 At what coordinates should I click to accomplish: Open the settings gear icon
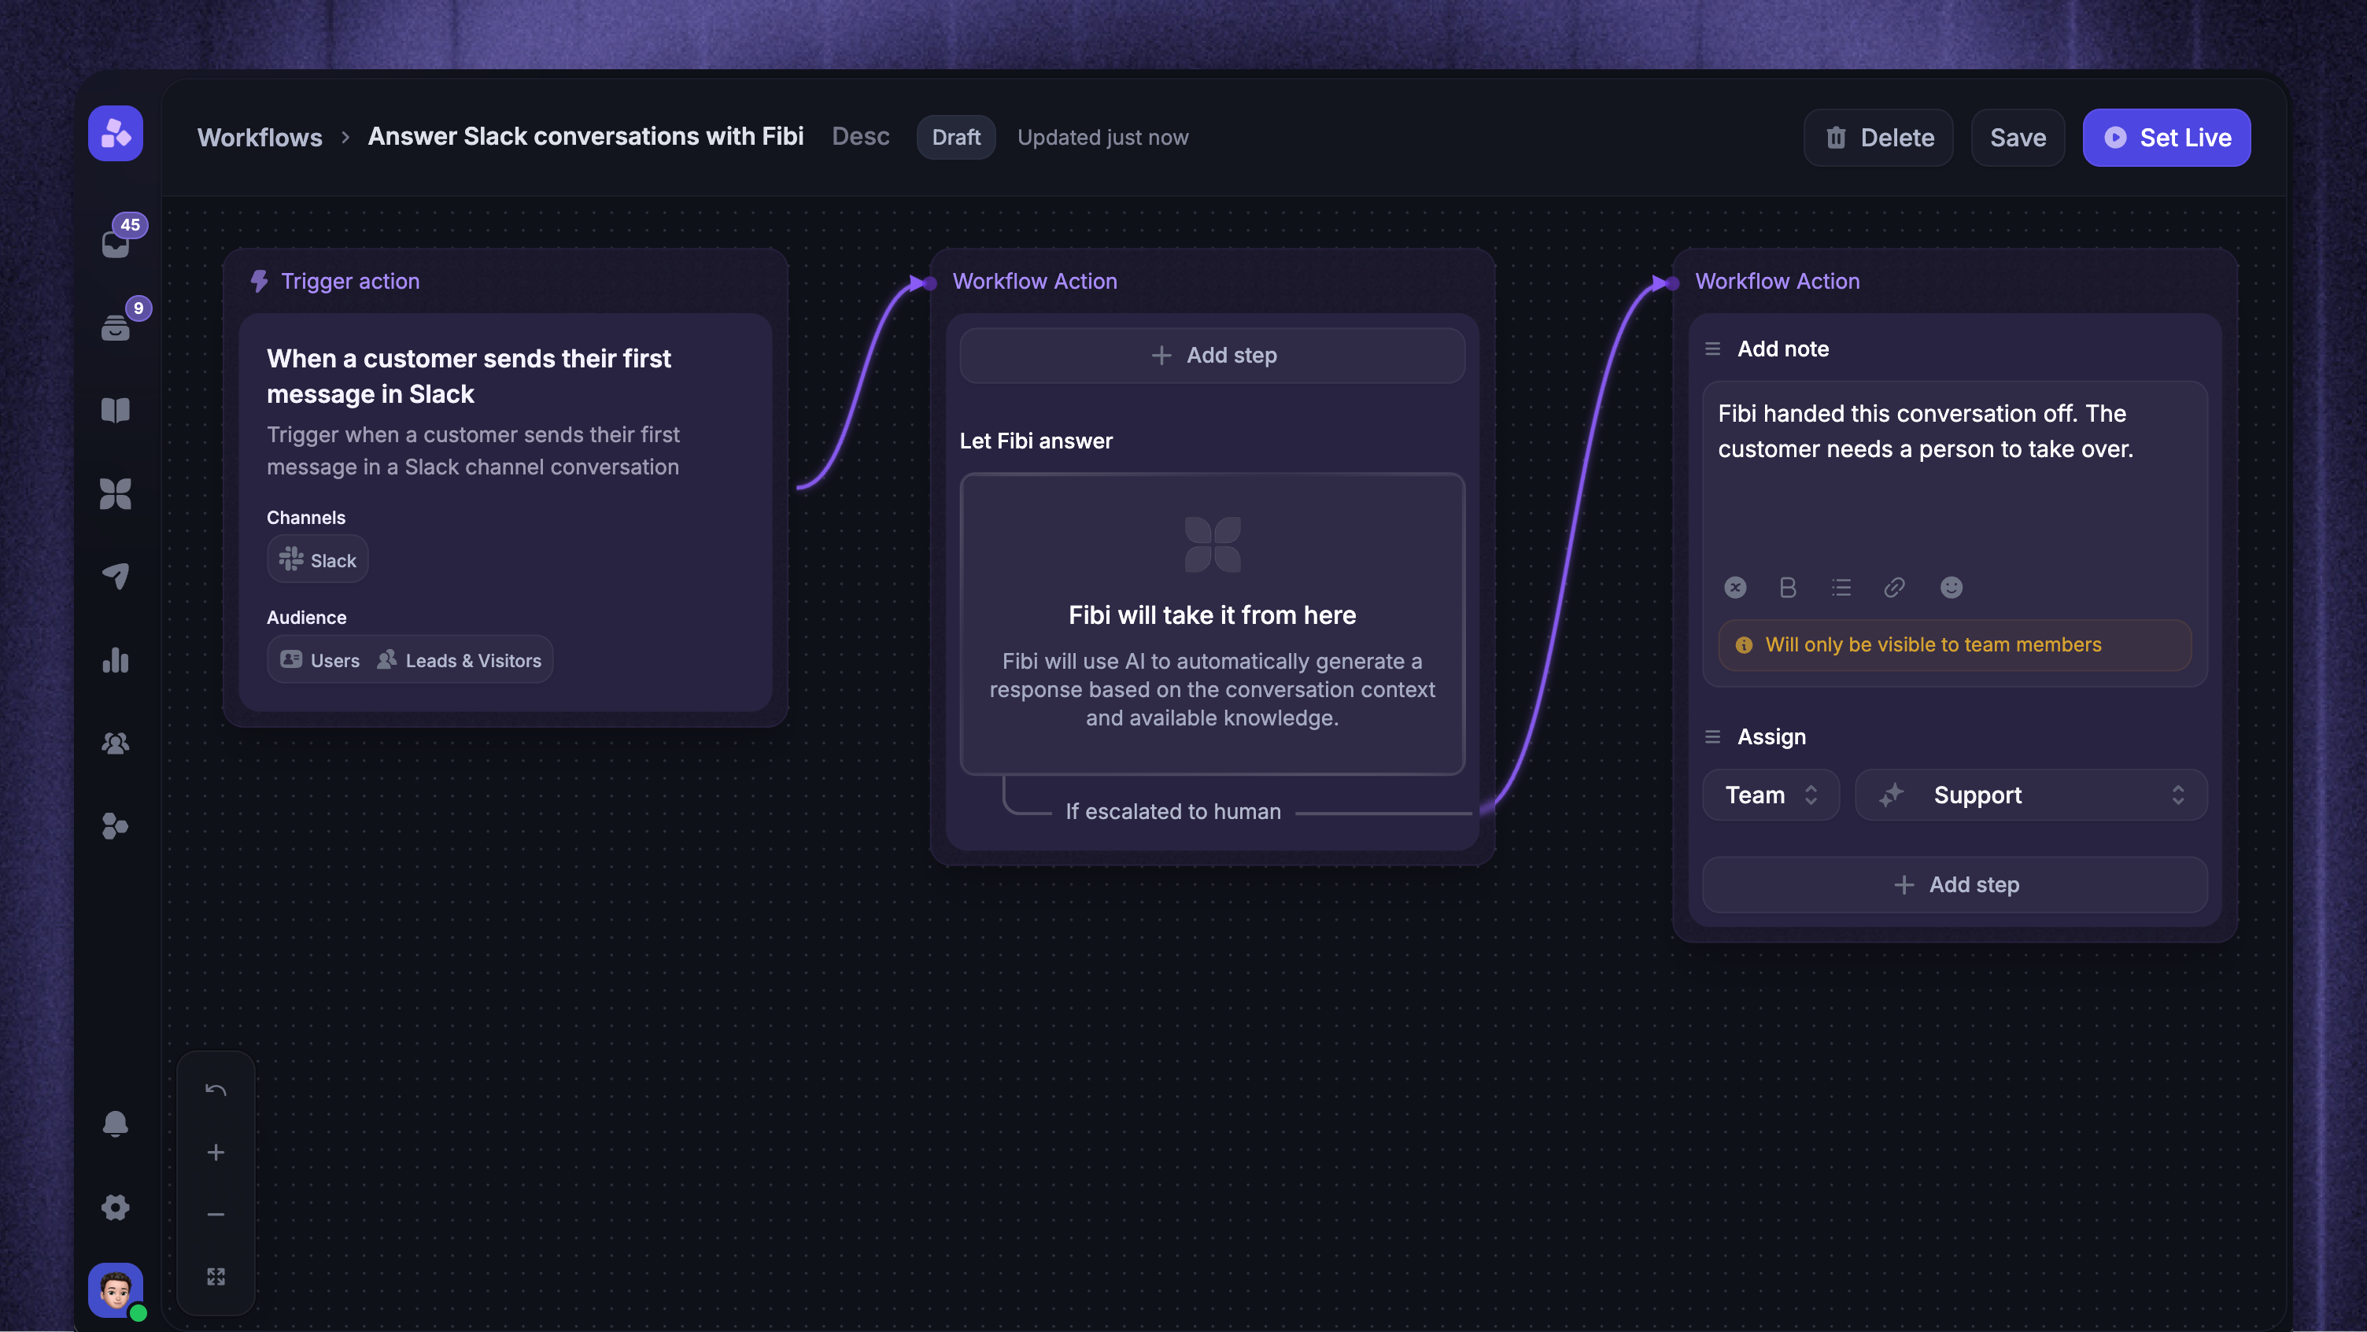point(116,1207)
